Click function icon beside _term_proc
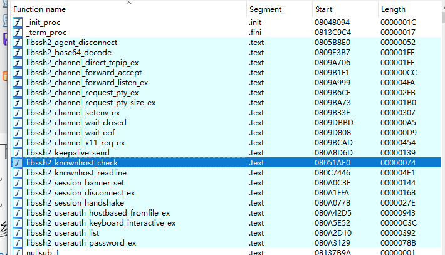 point(18,33)
